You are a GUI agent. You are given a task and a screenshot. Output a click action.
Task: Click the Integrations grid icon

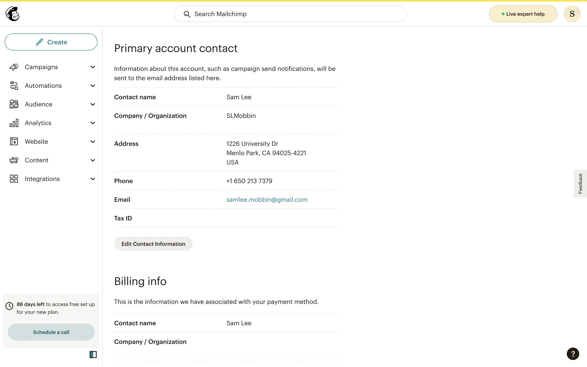click(x=14, y=179)
